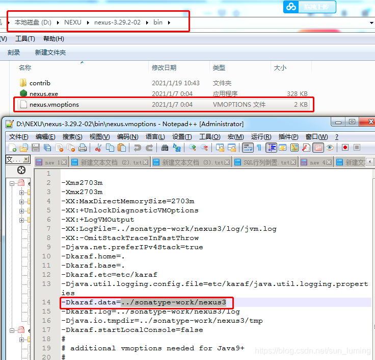Select nexus.exe in the Explorer list
Image resolution: width=375 pixels, height=360 pixels.
pyautogui.click(x=164, y=94)
